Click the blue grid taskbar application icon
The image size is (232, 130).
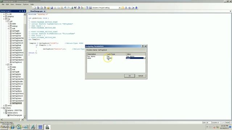coord(40,127)
